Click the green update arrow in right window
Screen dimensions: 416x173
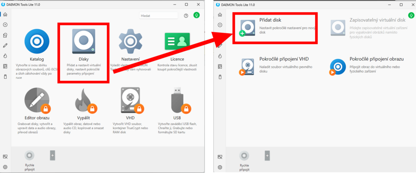click(x=411, y=15)
